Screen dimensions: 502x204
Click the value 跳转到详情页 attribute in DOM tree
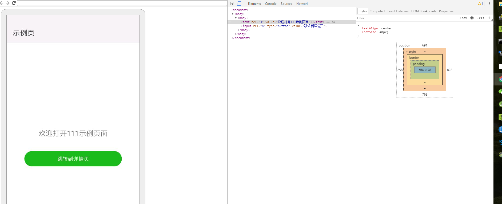[x=308, y=26]
